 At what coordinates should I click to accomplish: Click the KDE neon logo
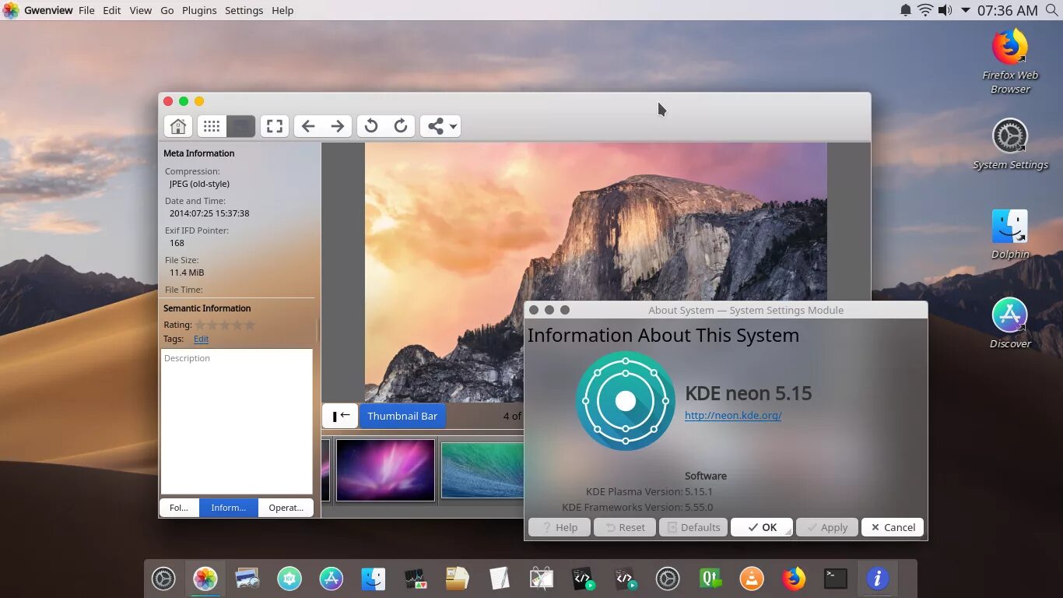click(x=626, y=401)
